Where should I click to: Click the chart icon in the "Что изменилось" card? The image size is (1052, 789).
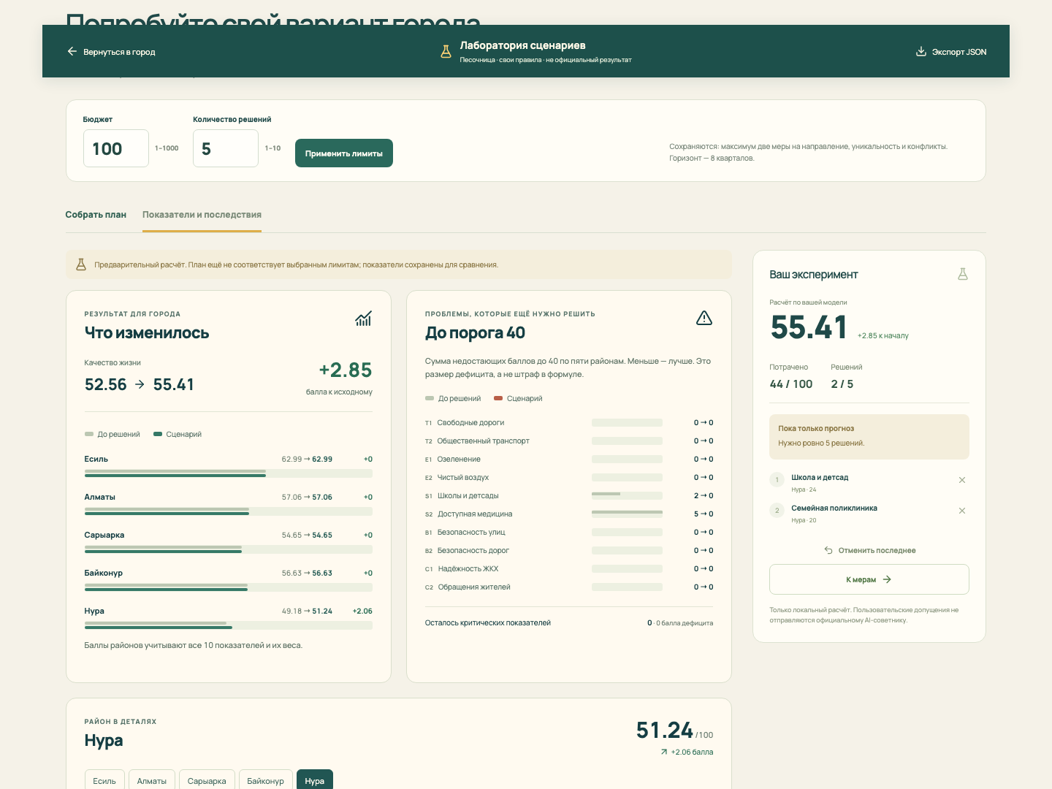point(363,319)
